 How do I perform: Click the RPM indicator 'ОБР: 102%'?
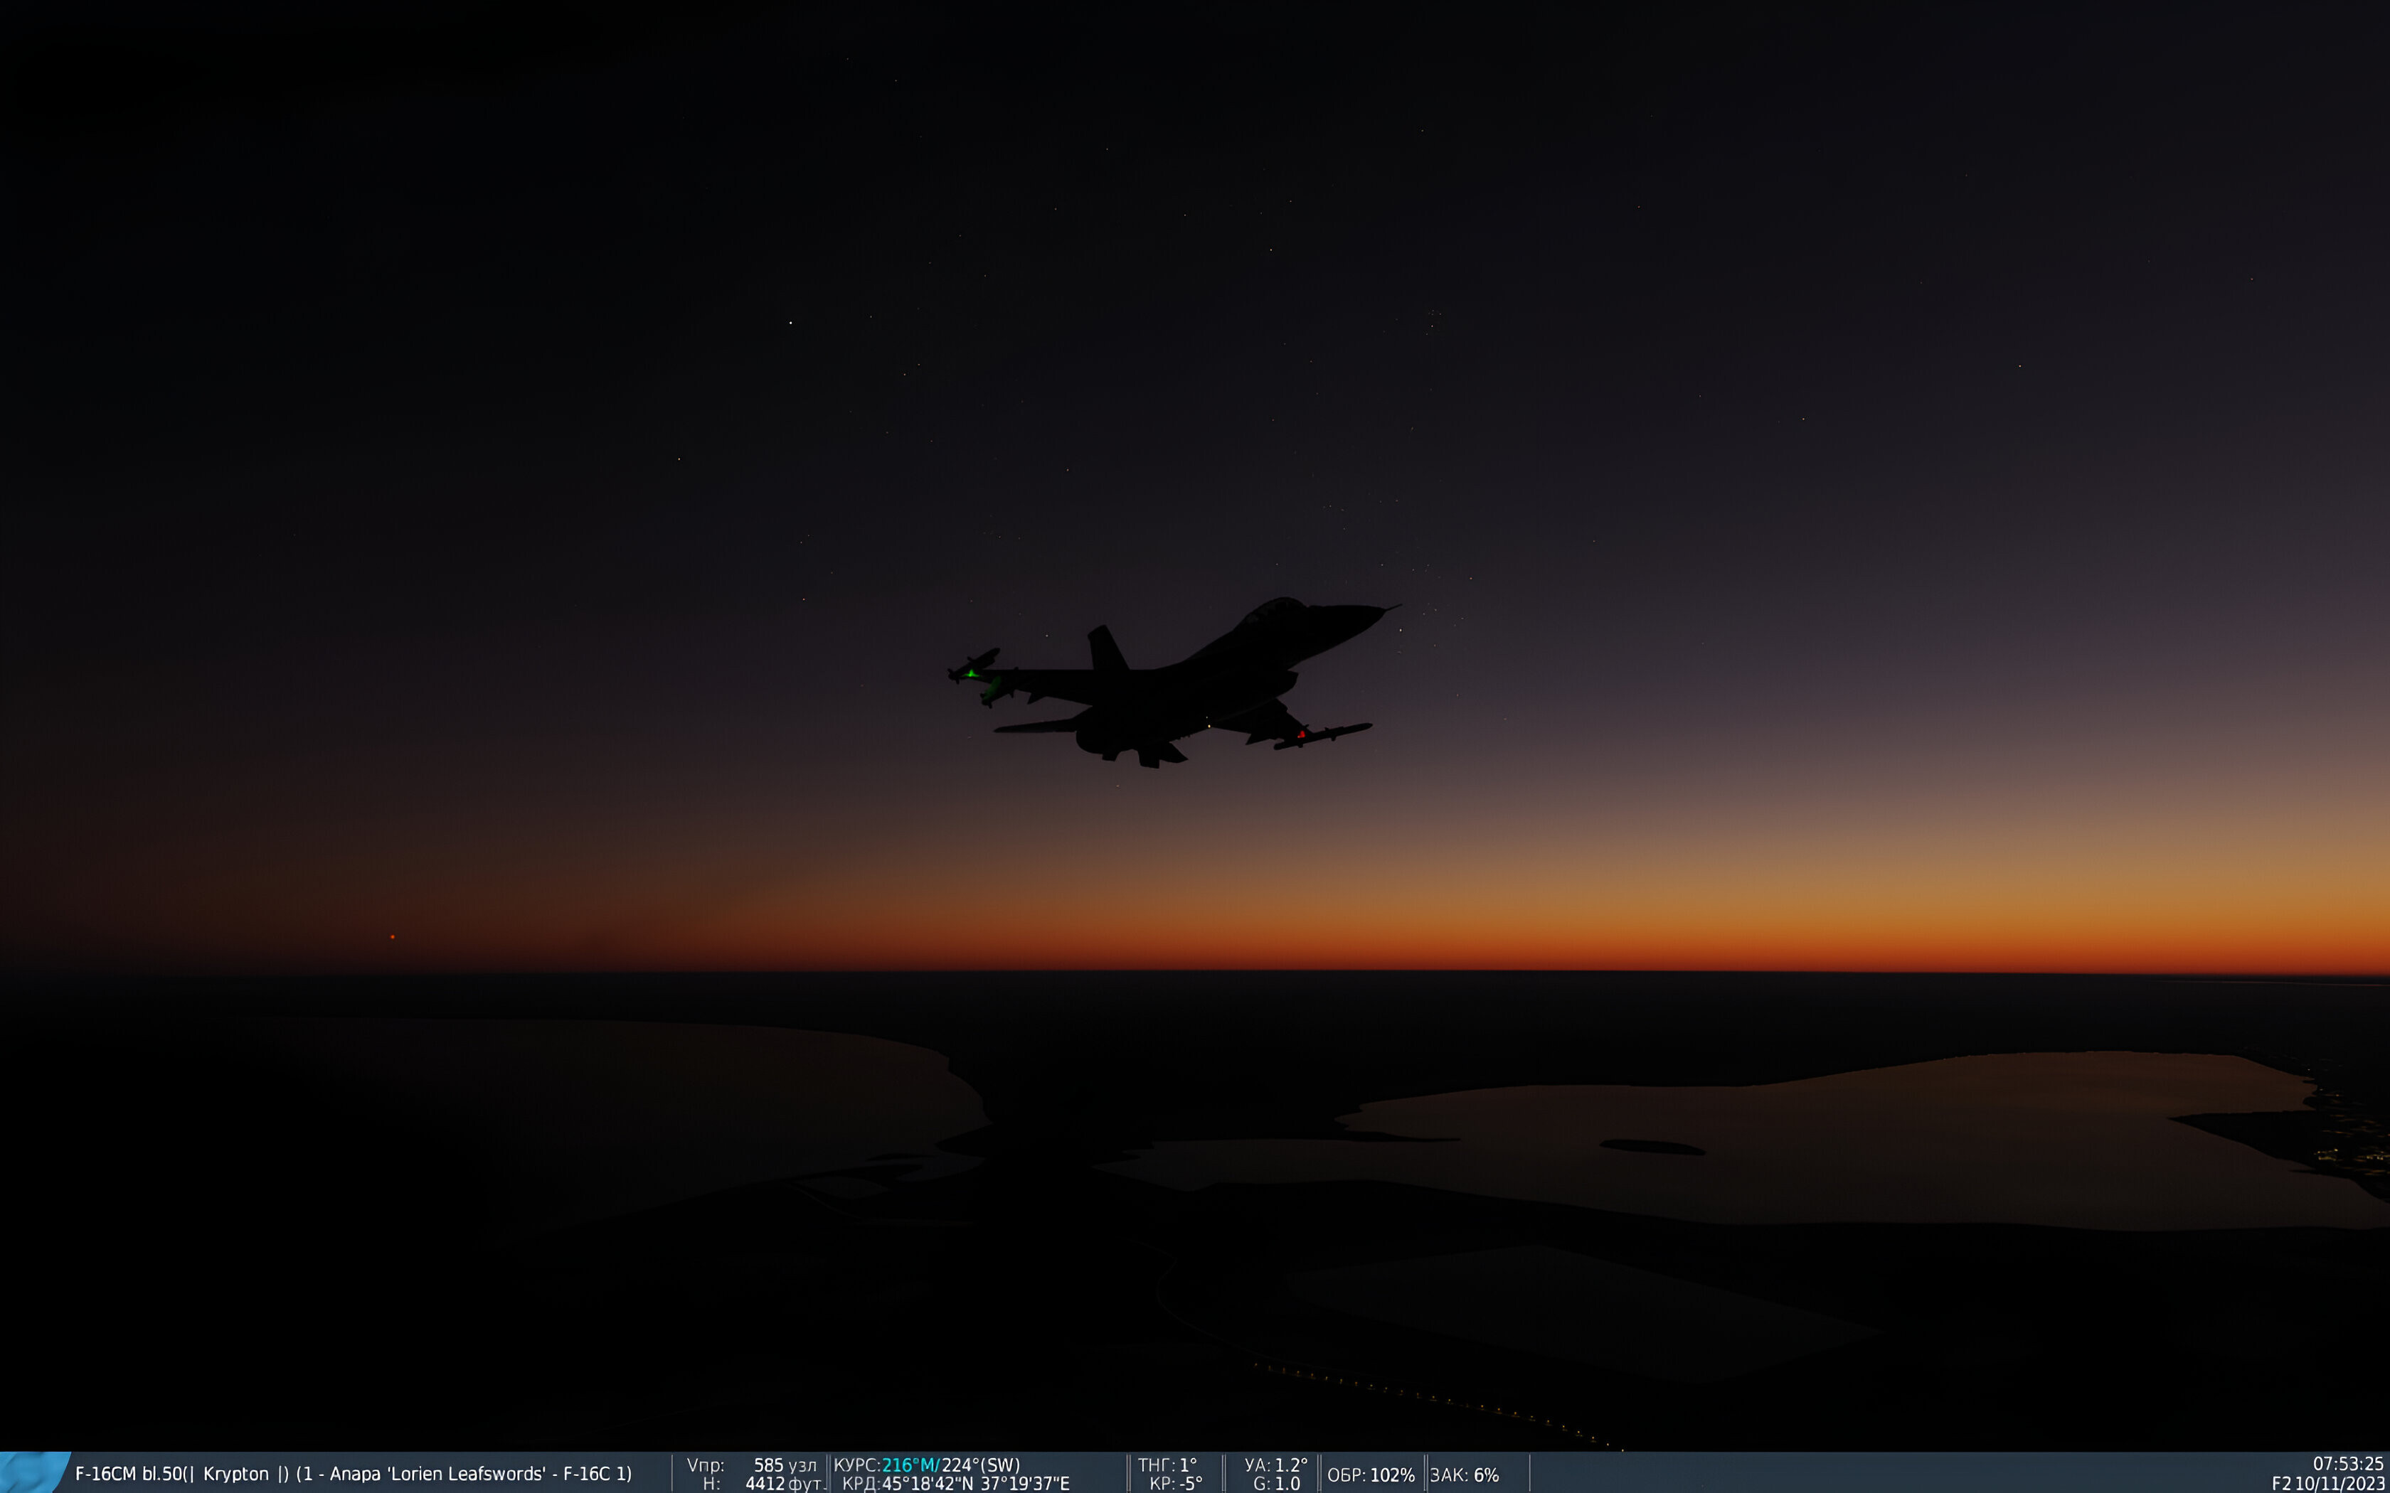coord(1371,1475)
